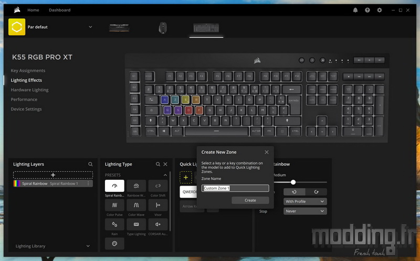This screenshot has height=261, width=420.
Task: Click the Lighting Type panel scrollbar
Action: click(x=170, y=201)
